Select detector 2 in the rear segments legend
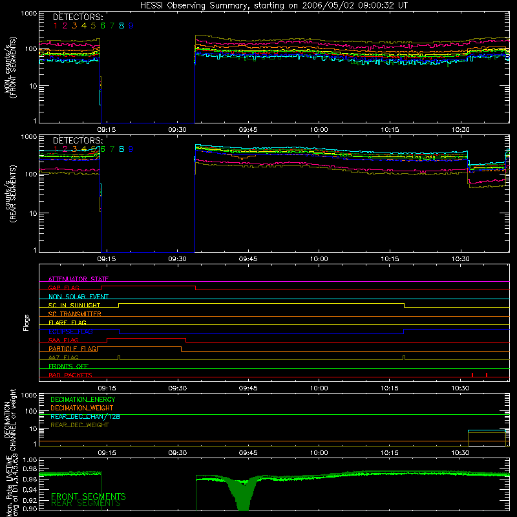 pyautogui.click(x=65, y=149)
